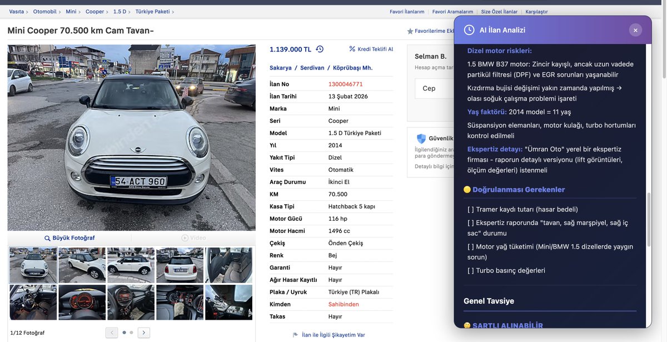
Task: Click the listing title Mini Cooper 70.500 km
Action: tap(81, 31)
